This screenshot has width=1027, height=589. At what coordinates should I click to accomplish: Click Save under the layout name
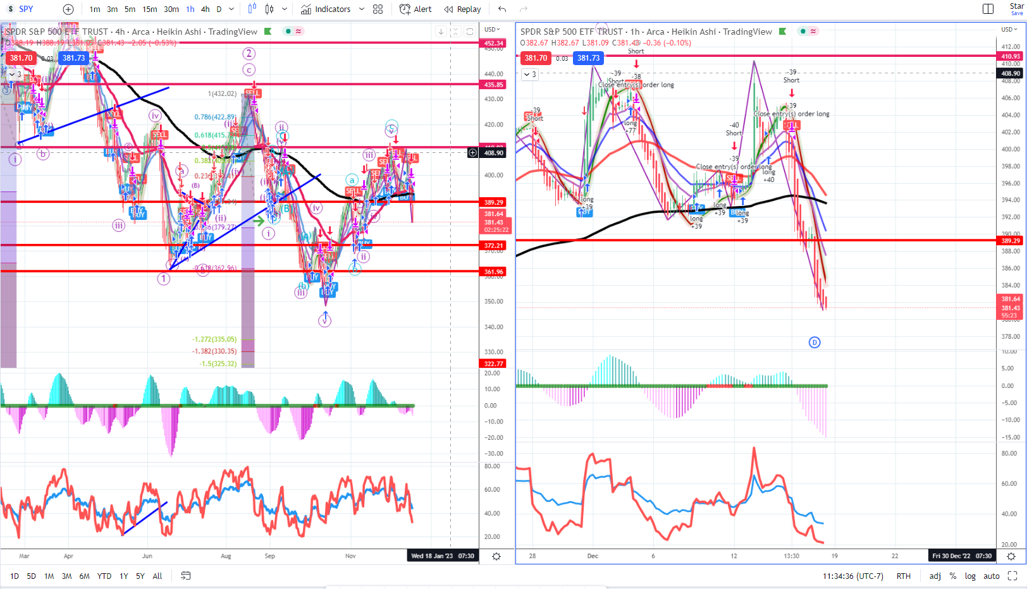tap(1017, 13)
